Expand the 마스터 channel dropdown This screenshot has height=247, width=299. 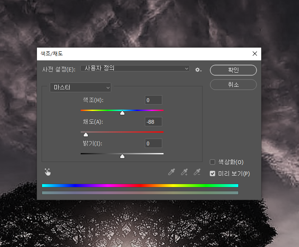point(80,87)
